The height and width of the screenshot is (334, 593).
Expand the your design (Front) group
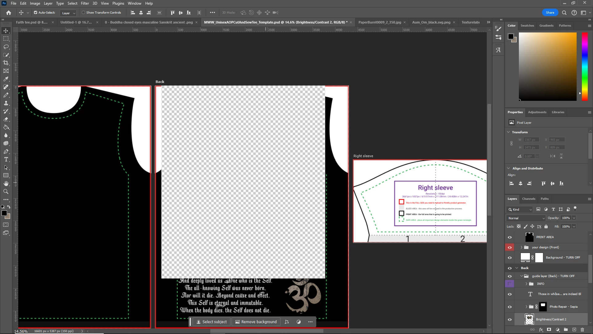pyautogui.click(x=521, y=247)
